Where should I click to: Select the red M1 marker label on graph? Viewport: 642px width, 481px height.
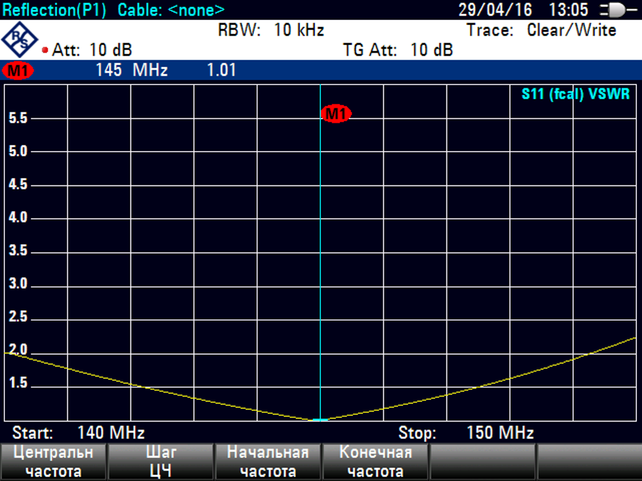[x=335, y=113]
